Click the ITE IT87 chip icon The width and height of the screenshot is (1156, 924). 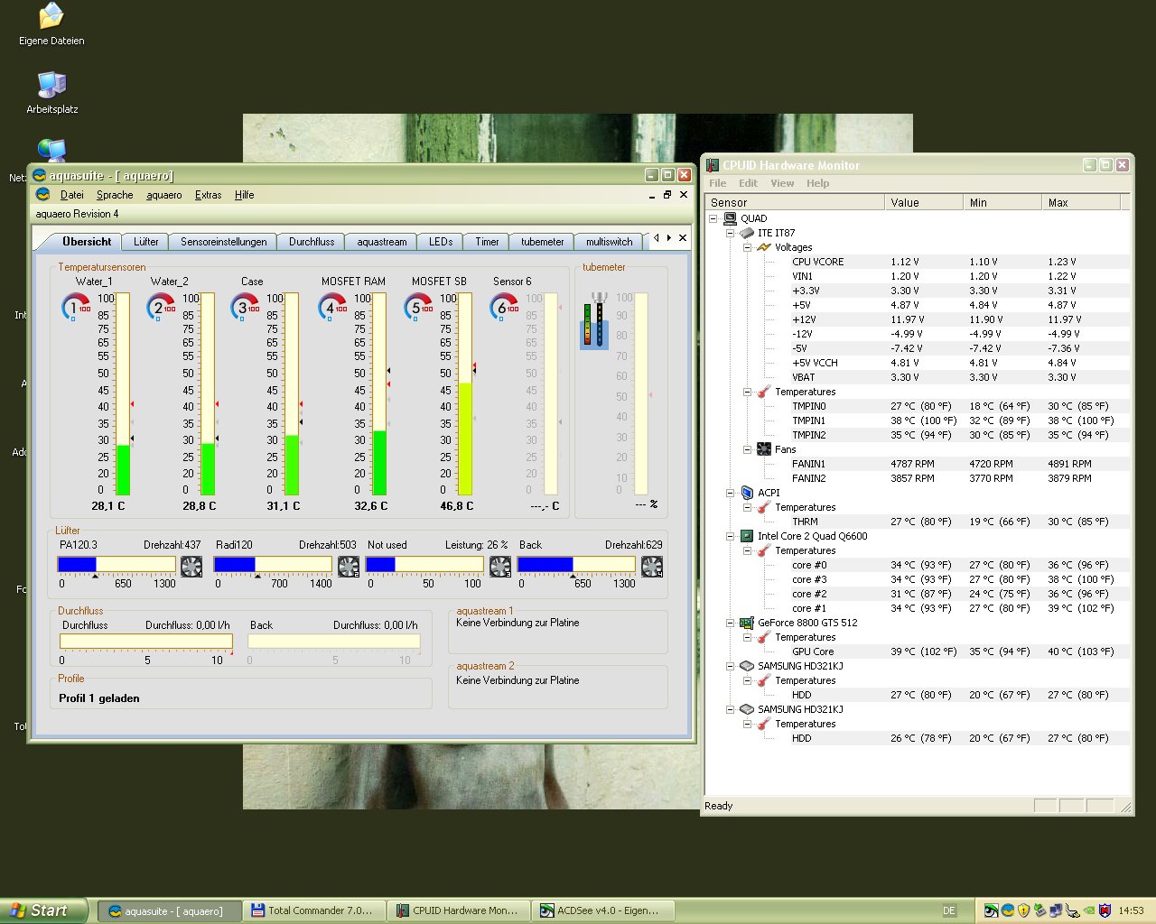[x=747, y=233]
